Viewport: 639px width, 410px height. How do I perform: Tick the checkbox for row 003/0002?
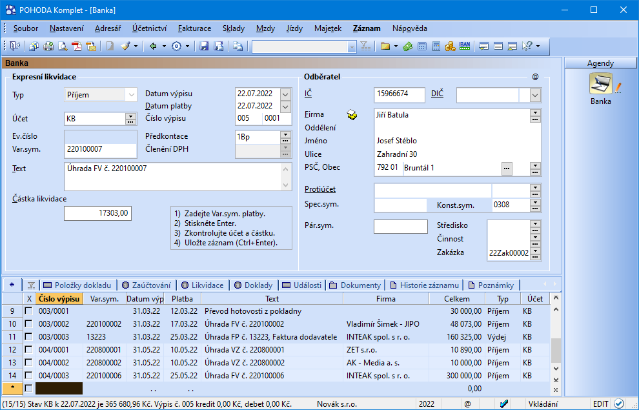coord(28,324)
